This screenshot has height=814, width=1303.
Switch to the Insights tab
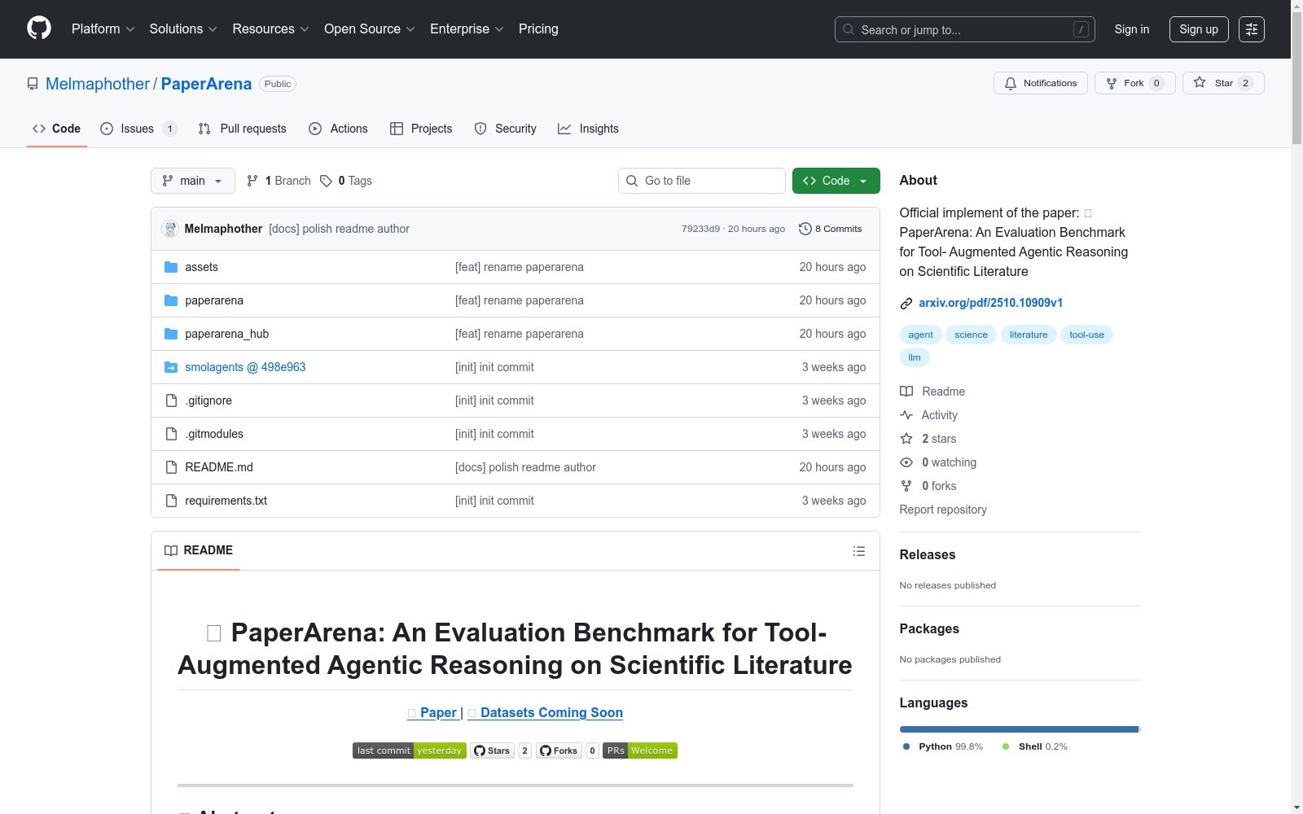tap(588, 129)
